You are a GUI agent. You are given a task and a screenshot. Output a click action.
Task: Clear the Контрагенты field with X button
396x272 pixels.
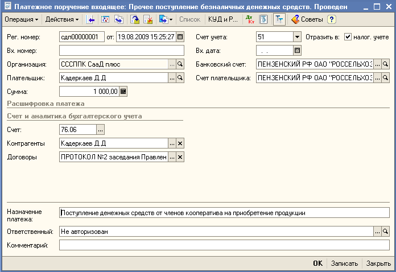[180, 143]
